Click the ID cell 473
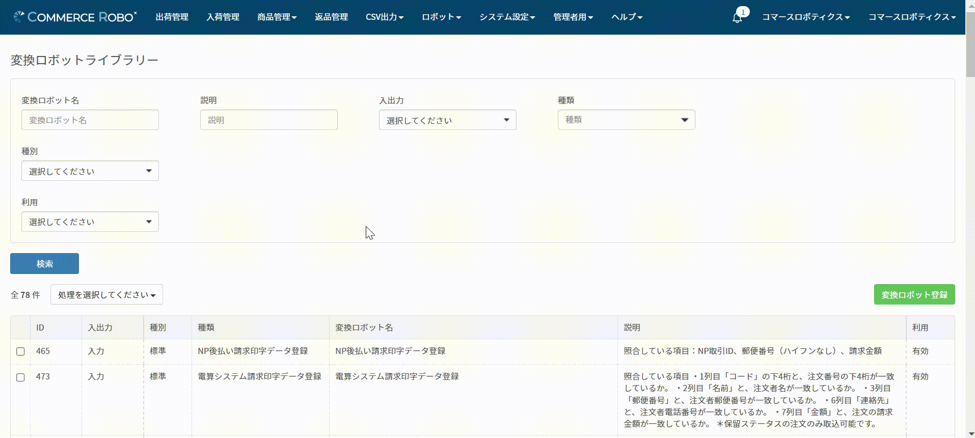 point(43,376)
